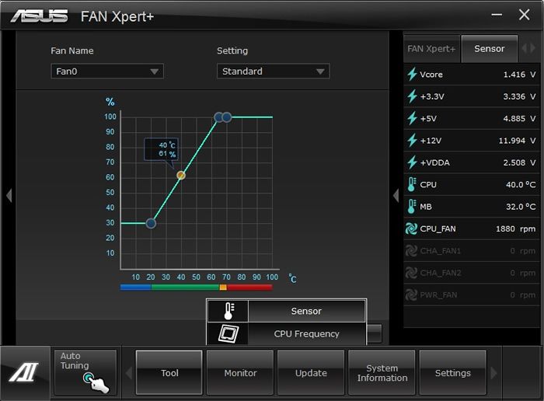Click the Auto Tuning hand icon
This screenshot has width=544, height=401.
[x=96, y=382]
